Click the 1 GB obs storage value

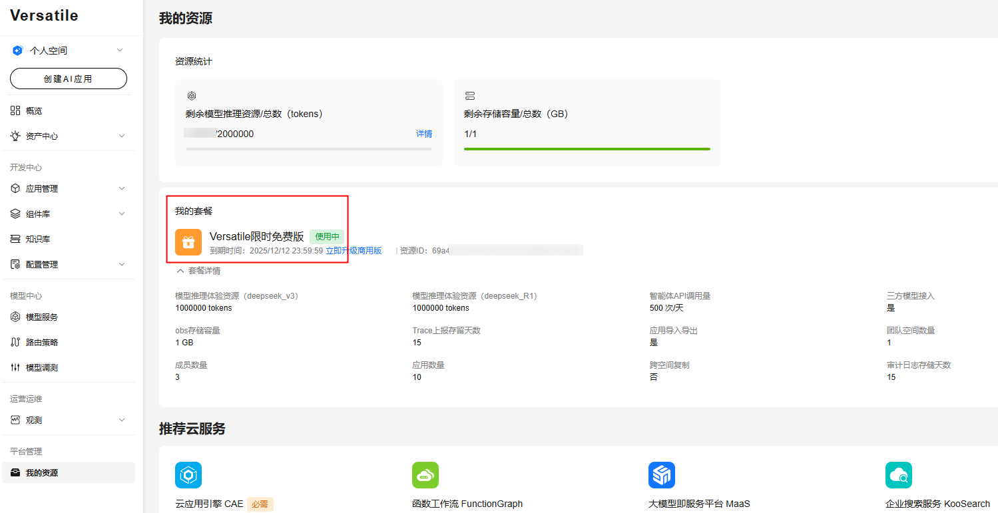point(184,343)
